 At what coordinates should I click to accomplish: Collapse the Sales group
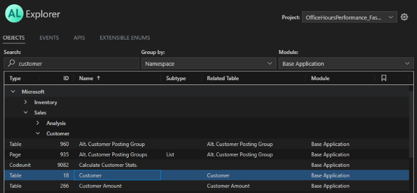point(26,112)
